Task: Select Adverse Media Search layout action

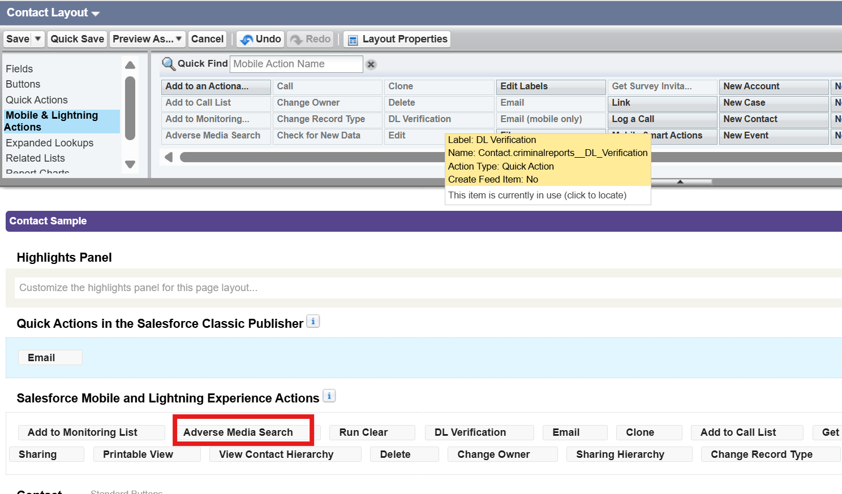Action: [247, 432]
